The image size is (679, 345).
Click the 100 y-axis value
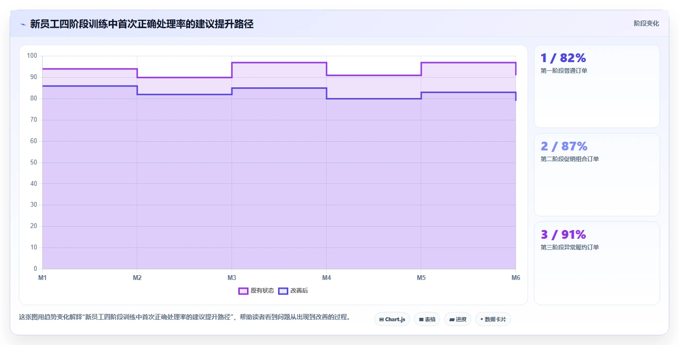pyautogui.click(x=32, y=56)
